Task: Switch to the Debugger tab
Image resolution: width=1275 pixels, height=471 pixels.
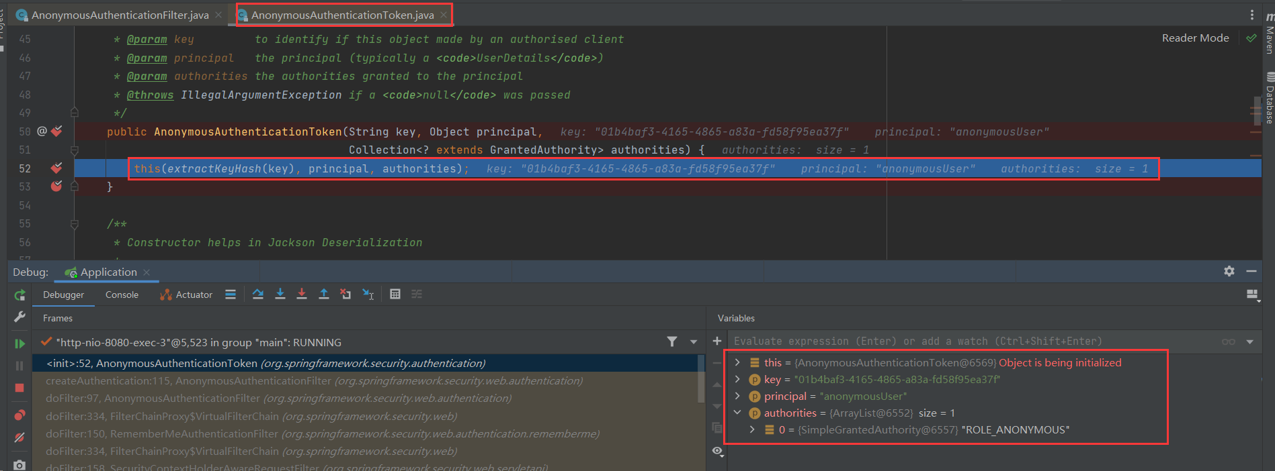Action: pyautogui.click(x=64, y=295)
